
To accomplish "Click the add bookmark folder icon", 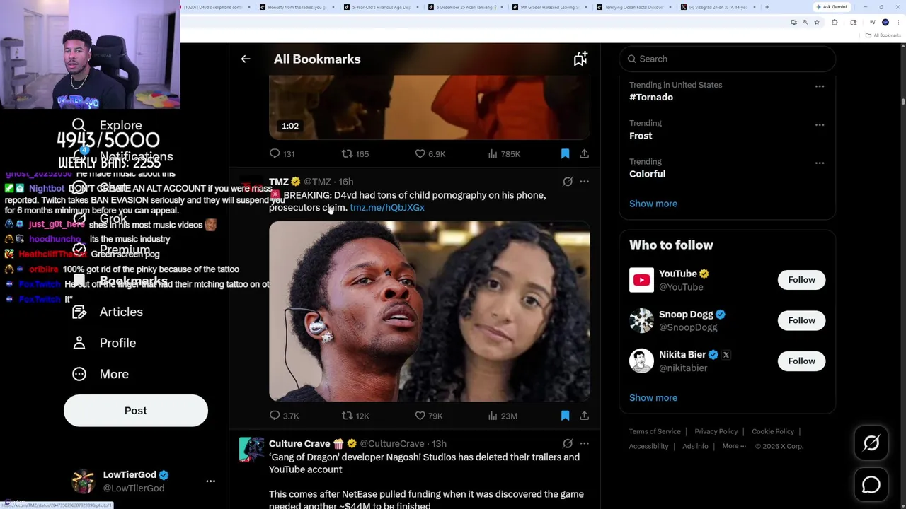I will coord(580,59).
